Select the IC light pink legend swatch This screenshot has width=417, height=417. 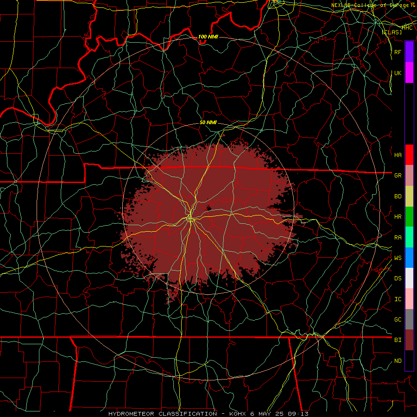pyautogui.click(x=409, y=299)
